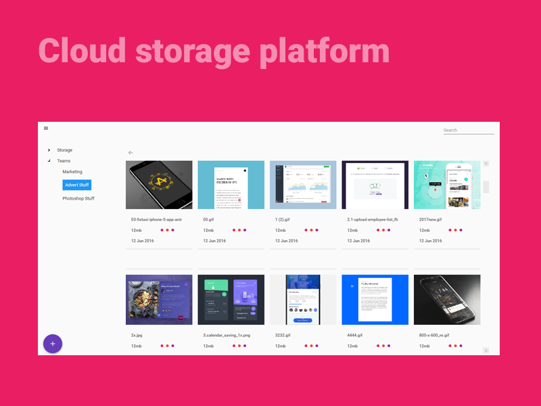
Task: Click the down arrow at bottom right
Action: coord(485,351)
